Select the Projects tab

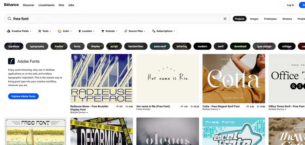tap(240, 19)
